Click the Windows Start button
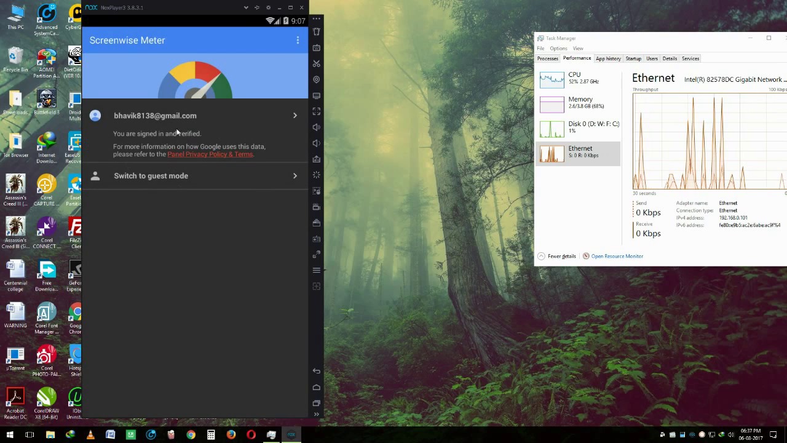The width and height of the screenshot is (787, 443). coord(9,435)
